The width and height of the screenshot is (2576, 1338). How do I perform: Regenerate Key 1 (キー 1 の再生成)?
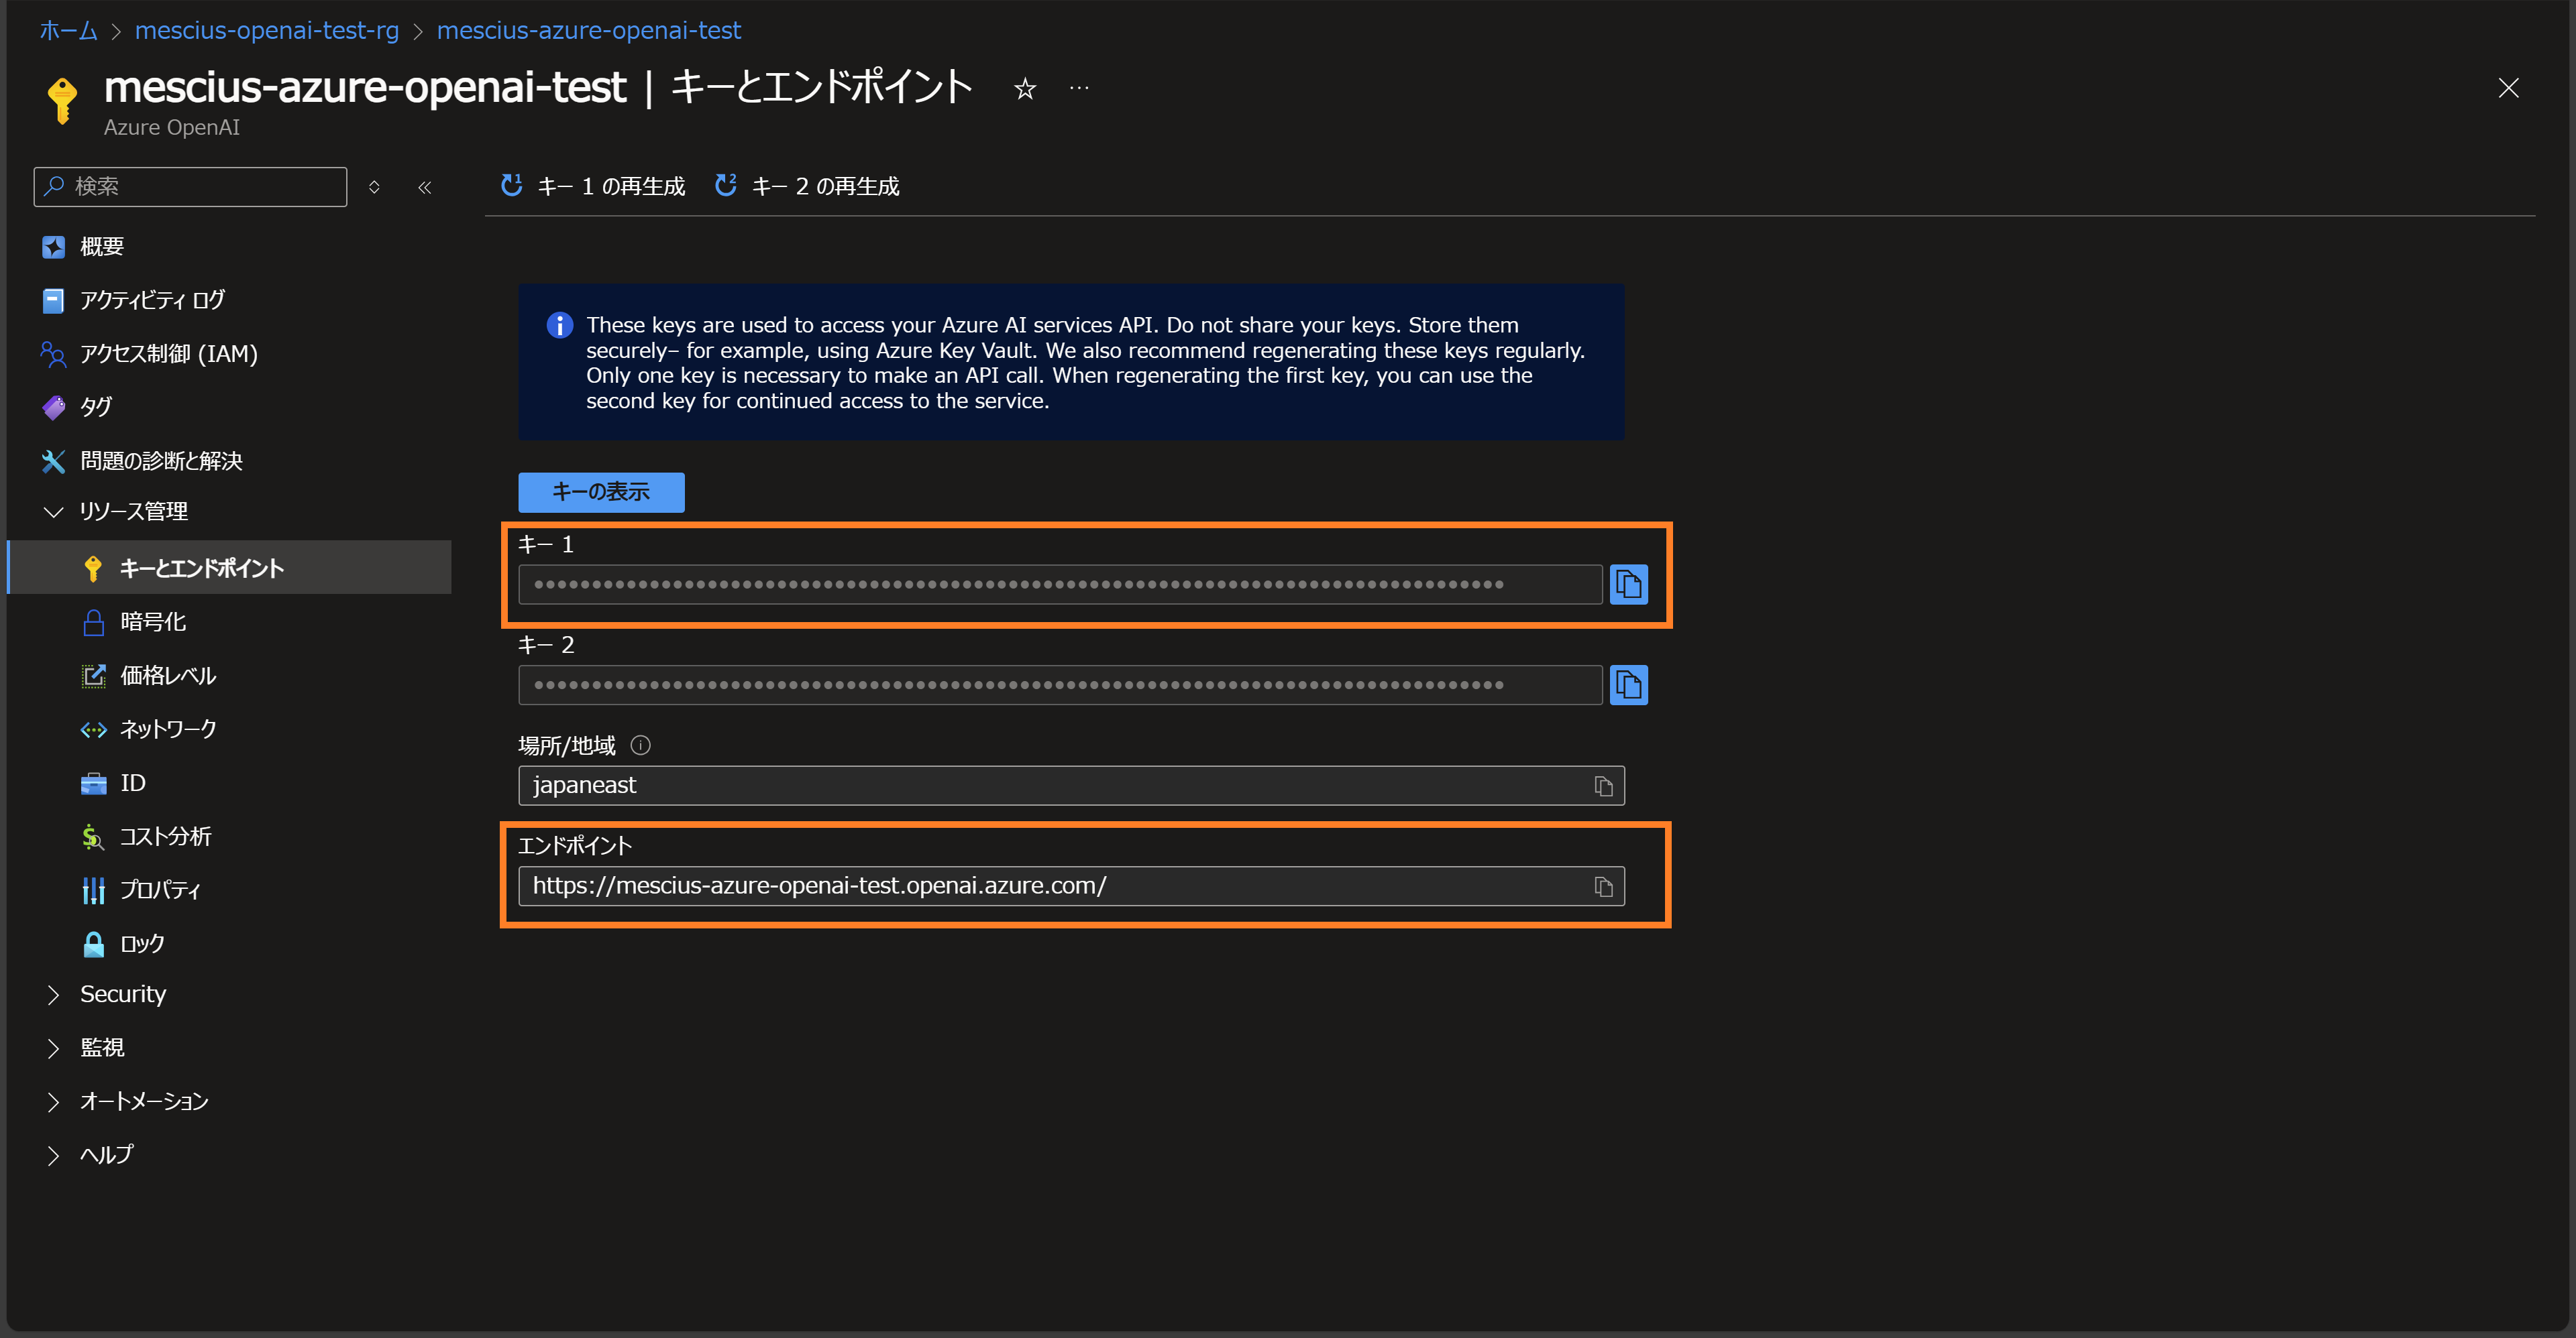click(593, 187)
